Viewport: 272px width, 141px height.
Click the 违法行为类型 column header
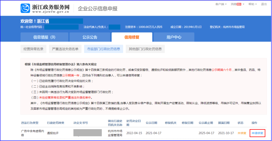[x=30, y=123]
